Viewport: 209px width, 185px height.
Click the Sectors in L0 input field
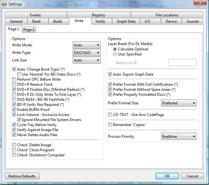click(x=182, y=62)
